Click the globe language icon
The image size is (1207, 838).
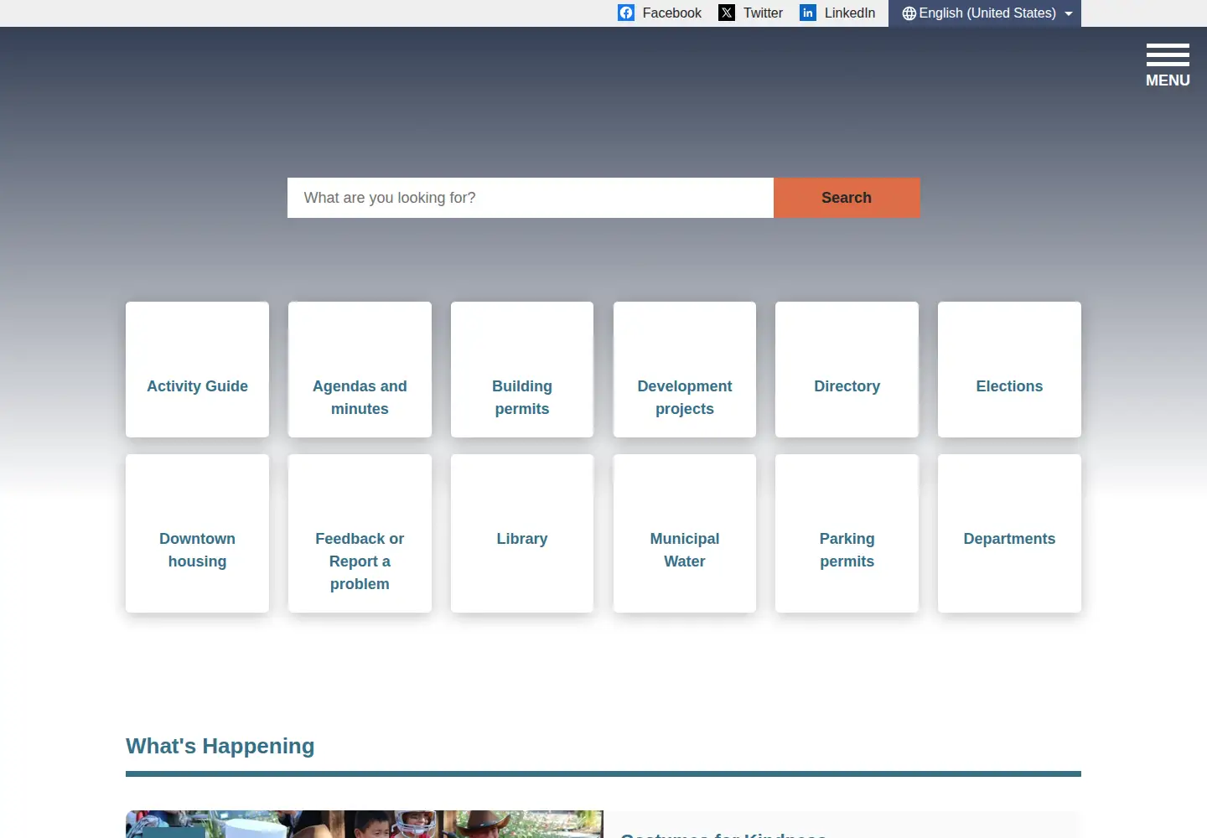click(909, 13)
